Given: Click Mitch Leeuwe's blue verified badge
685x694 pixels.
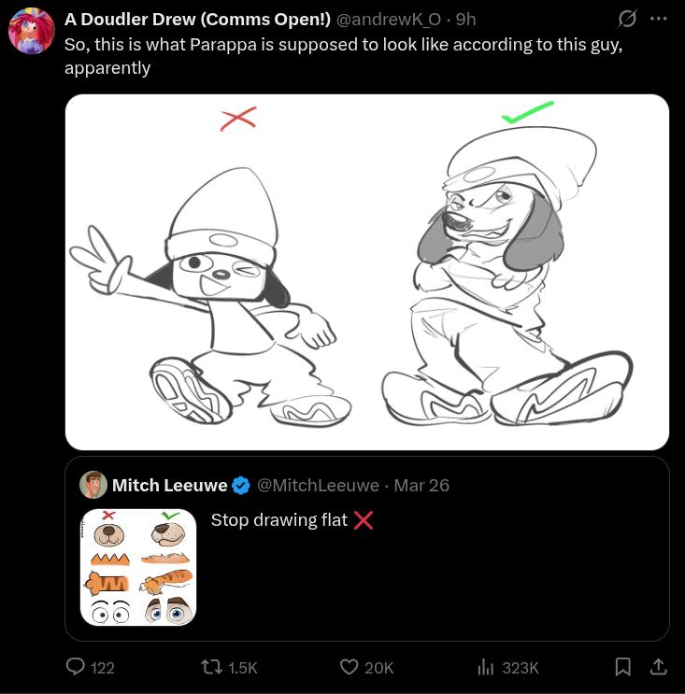Looking at the screenshot, I should (x=241, y=486).
